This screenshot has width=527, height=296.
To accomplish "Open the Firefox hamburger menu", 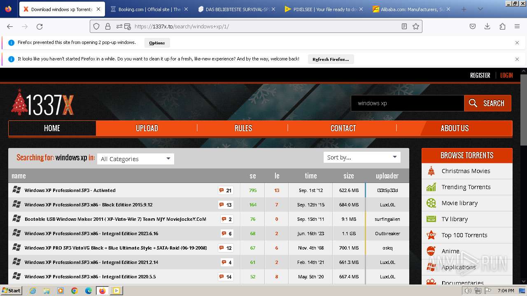I will [x=517, y=26].
